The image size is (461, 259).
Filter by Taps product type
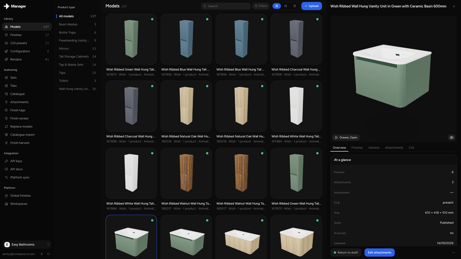click(76, 73)
